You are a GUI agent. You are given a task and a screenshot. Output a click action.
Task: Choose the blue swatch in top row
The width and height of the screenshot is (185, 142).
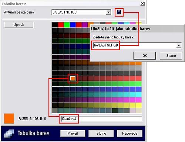(x=73, y=25)
